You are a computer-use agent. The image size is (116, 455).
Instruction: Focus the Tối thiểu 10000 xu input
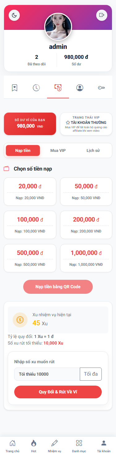point(47,374)
